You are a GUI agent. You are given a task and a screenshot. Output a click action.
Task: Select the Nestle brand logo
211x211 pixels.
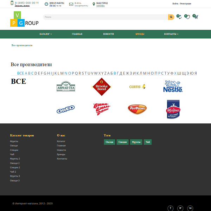[x=173, y=87]
